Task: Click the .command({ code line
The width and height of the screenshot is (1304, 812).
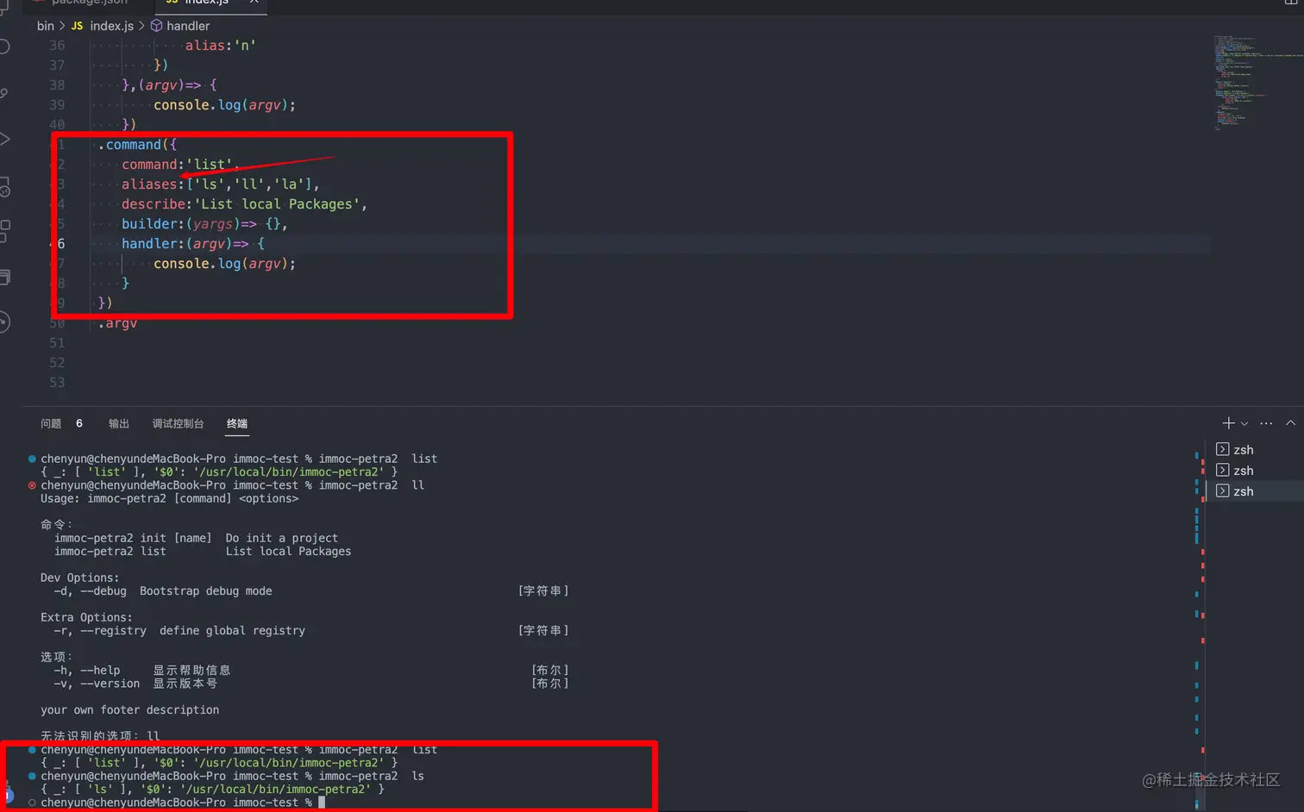Action: click(137, 145)
